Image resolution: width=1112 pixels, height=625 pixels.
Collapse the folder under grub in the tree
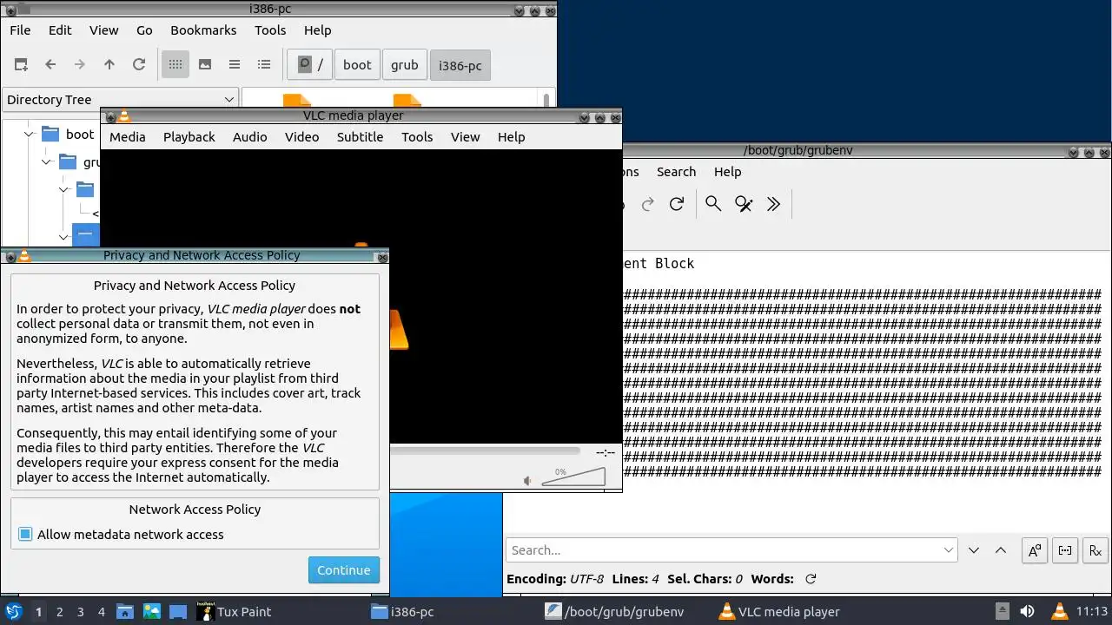point(64,189)
